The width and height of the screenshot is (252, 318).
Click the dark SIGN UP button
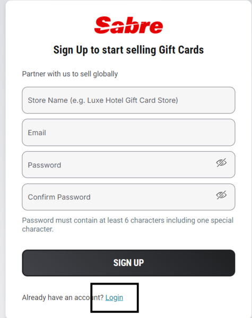pyautogui.click(x=128, y=263)
